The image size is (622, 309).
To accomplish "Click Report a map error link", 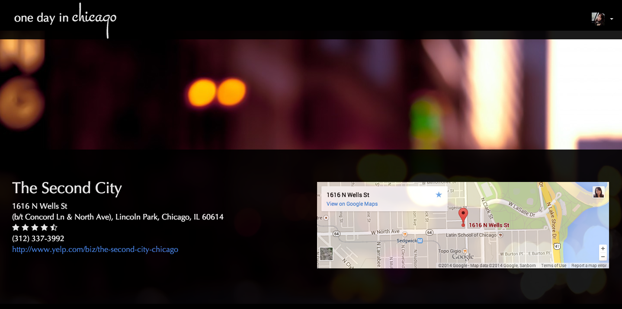I will [x=589, y=266].
